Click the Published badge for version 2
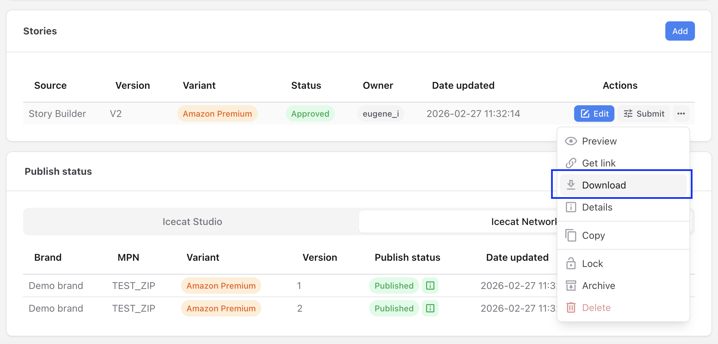 click(x=394, y=308)
